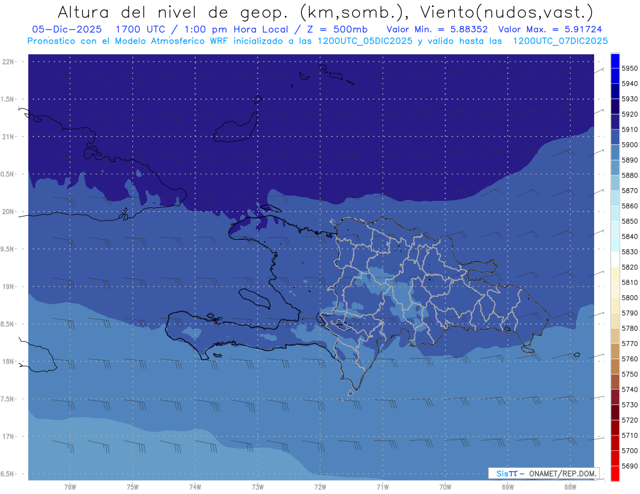Click the '75W' longitude label

click(133, 487)
